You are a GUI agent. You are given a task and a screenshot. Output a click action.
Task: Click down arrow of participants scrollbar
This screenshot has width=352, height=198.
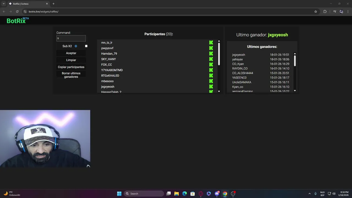coord(219,91)
